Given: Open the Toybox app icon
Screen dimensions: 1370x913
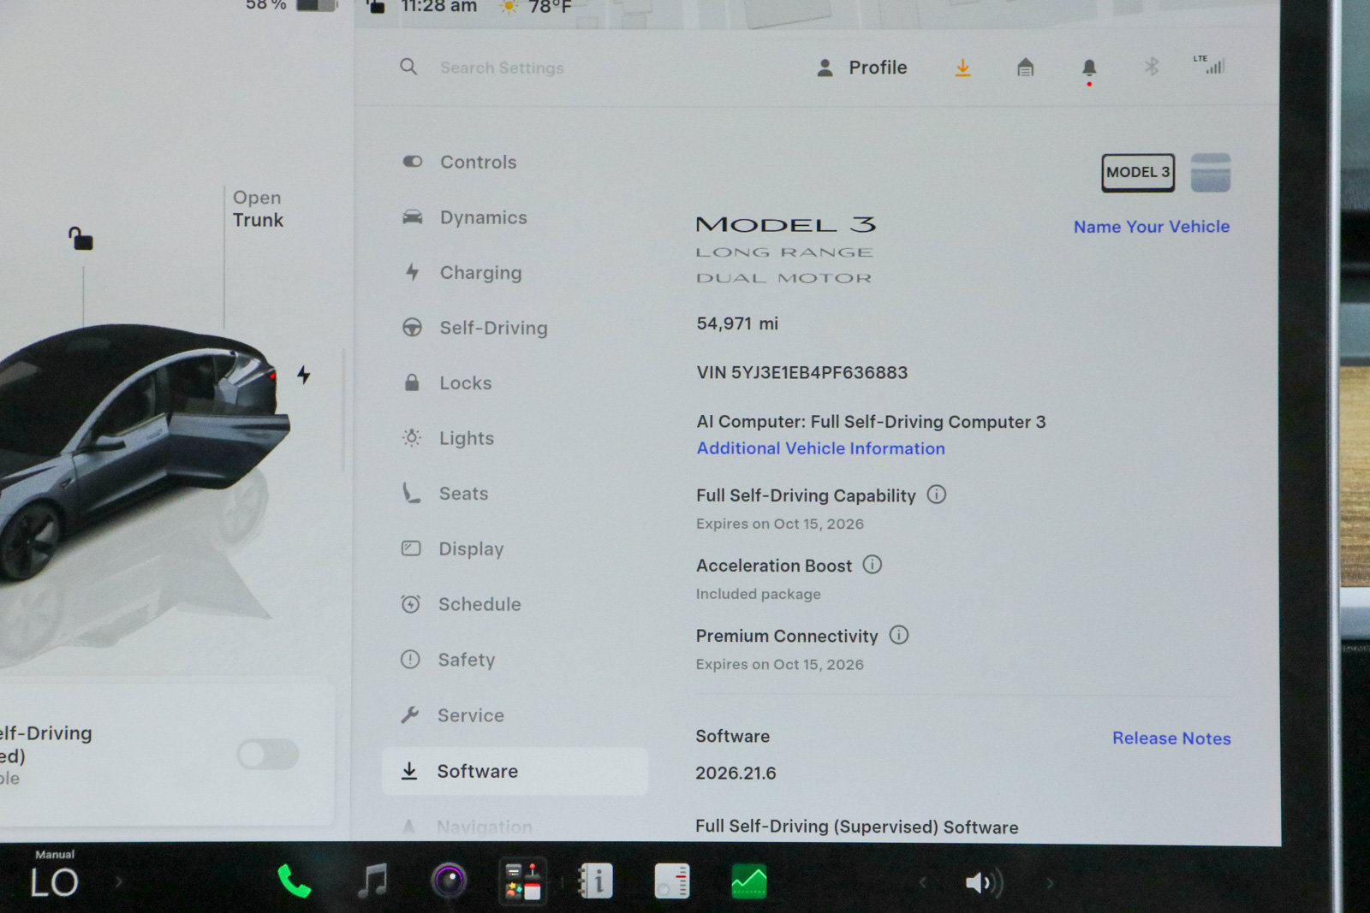Looking at the screenshot, I should tap(523, 881).
